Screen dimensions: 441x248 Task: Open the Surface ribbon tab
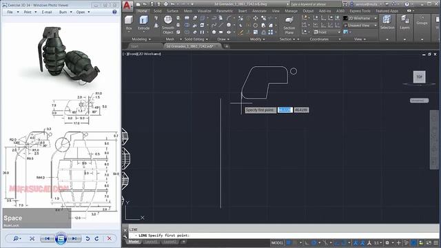172,11
